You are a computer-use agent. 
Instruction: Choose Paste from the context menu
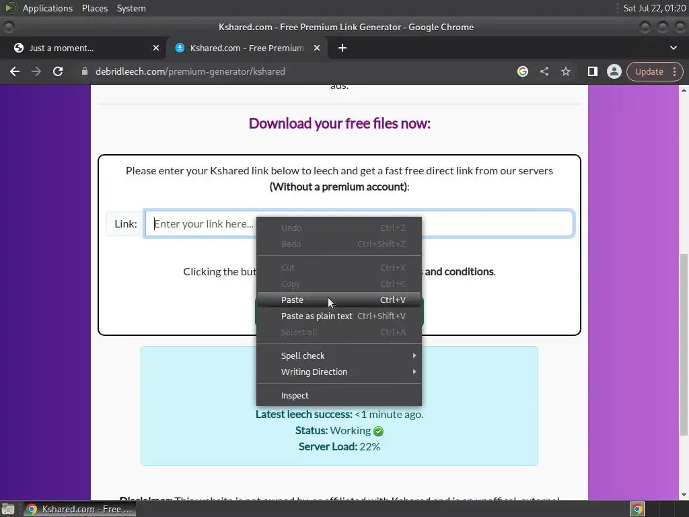coord(339,300)
